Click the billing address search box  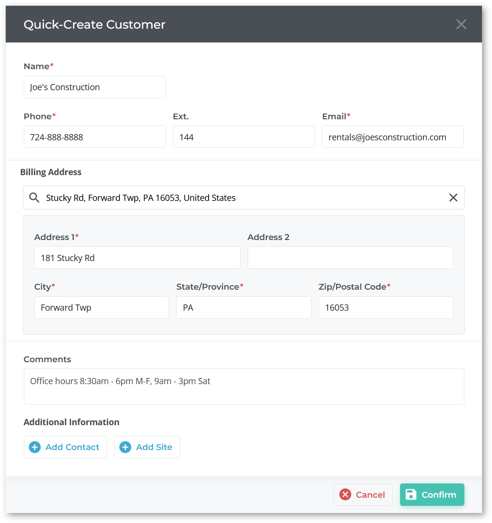click(244, 198)
